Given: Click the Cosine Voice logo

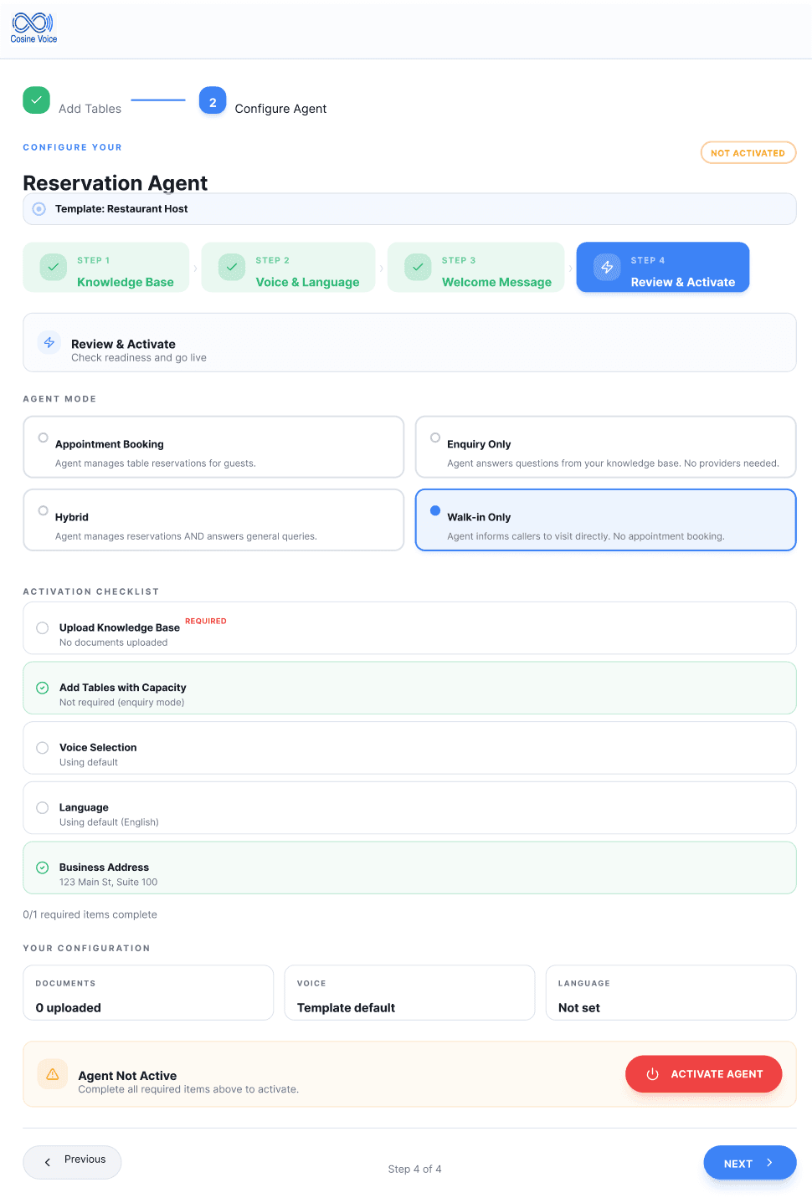Looking at the screenshot, I should pos(33,28).
